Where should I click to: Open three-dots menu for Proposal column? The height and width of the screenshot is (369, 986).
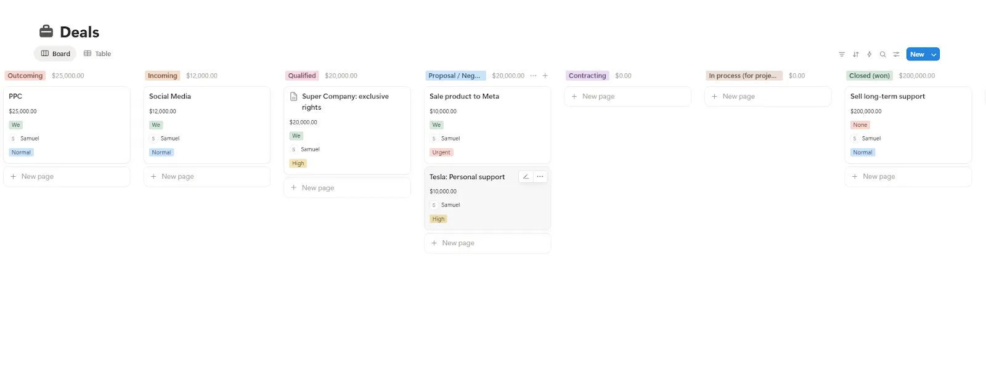(533, 76)
